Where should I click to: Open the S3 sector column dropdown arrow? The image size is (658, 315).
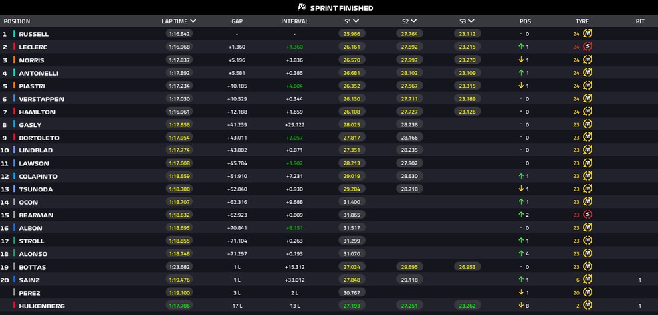(x=471, y=21)
